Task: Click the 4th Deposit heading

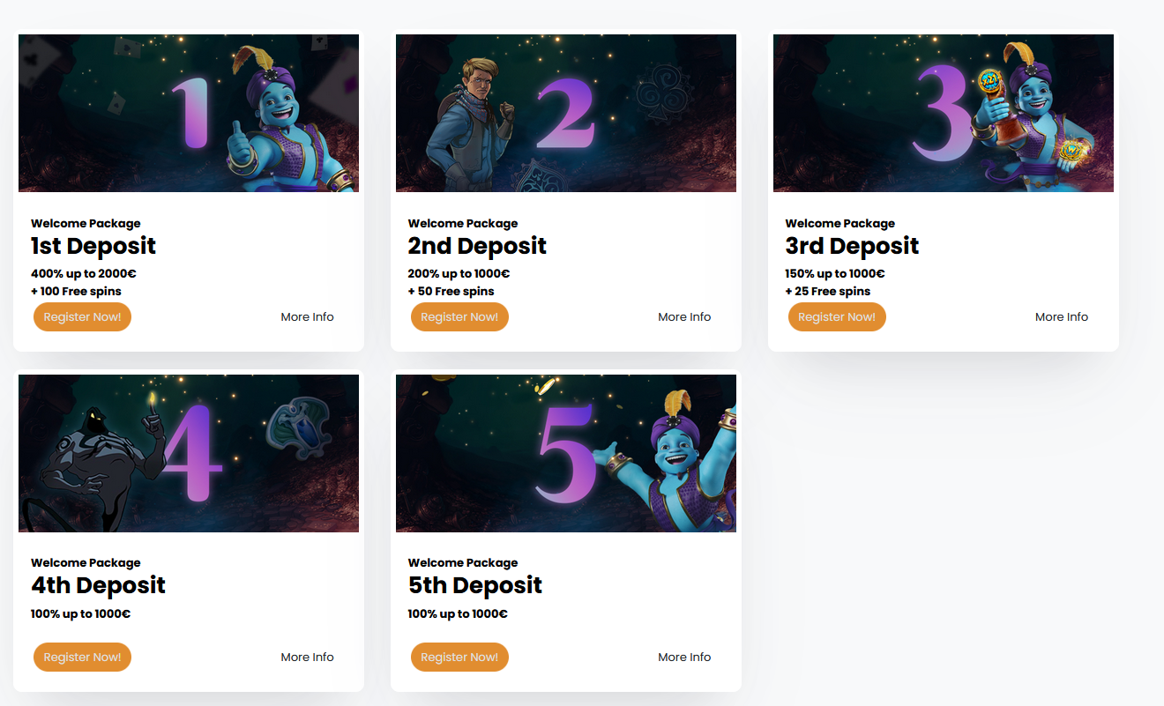Action: click(99, 586)
